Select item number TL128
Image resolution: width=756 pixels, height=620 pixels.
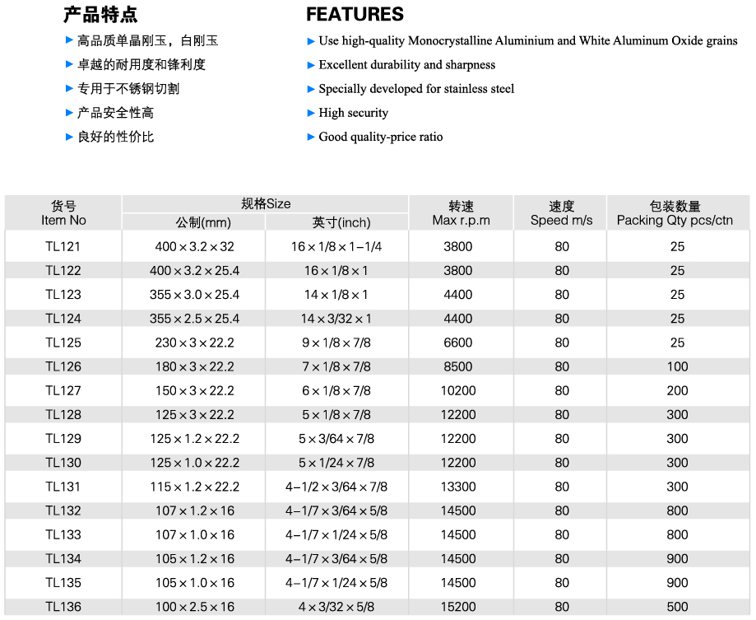tap(63, 415)
